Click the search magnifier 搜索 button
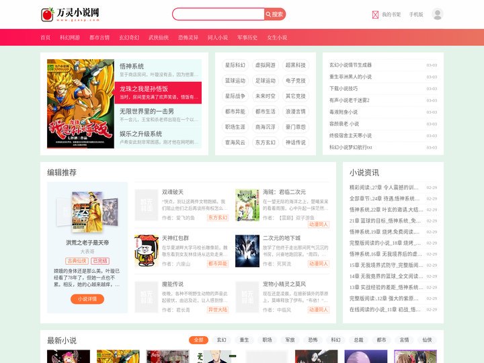This screenshot has width=484, height=363. pos(275,14)
